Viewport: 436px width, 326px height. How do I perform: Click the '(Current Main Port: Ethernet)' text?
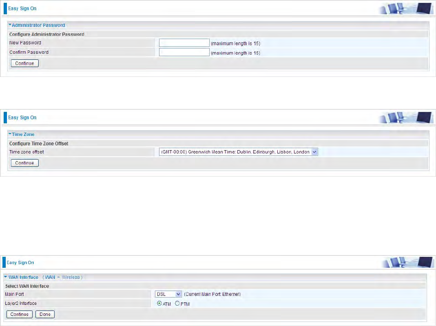tap(212, 294)
